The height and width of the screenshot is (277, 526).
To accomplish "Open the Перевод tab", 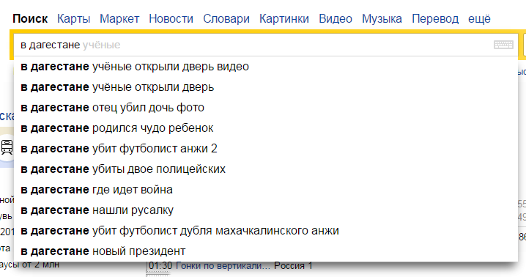I will pos(435,19).
